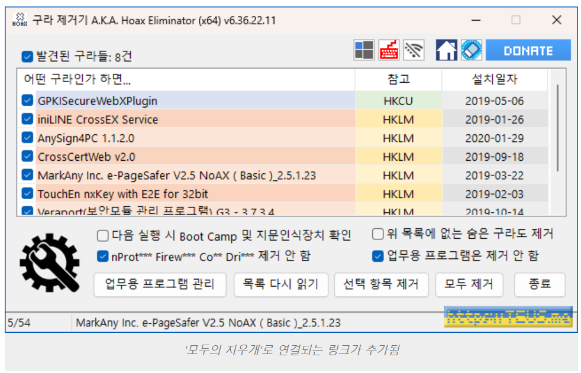Click the HKLM cell for CrossCertWeb v2.0
Image resolution: width=581 pixels, height=373 pixels.
tap(398, 157)
